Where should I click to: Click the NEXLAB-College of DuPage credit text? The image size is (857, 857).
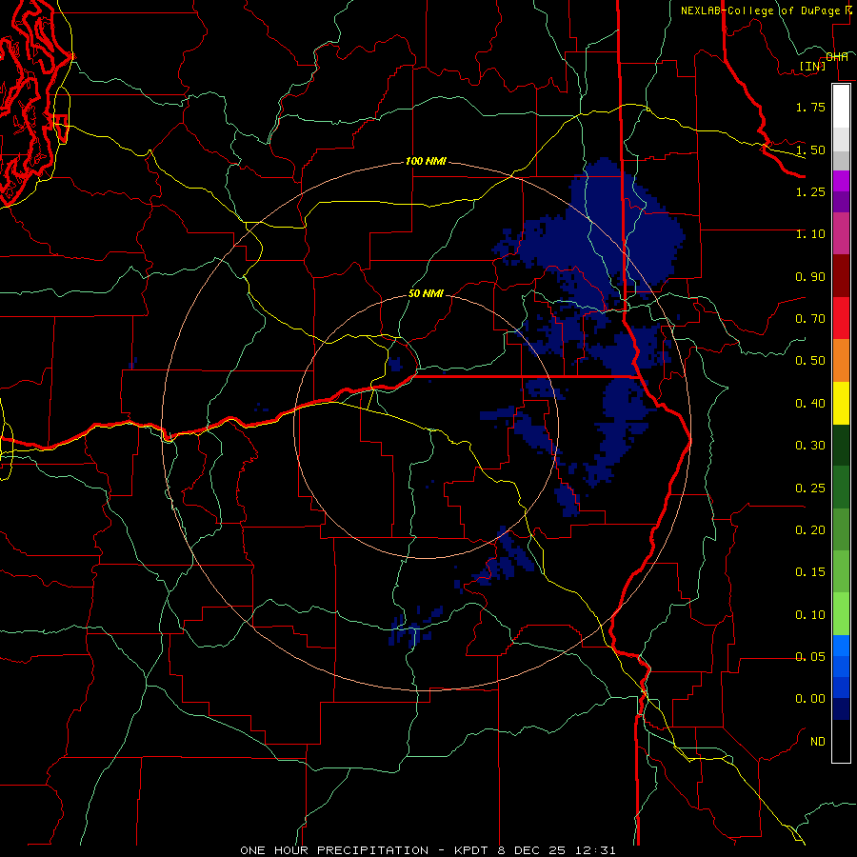coord(760,10)
